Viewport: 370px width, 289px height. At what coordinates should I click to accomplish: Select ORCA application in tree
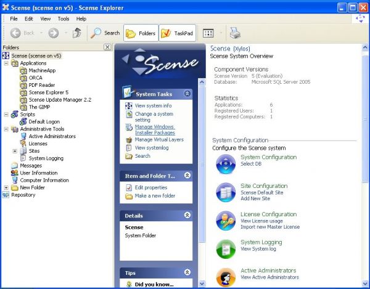point(35,78)
